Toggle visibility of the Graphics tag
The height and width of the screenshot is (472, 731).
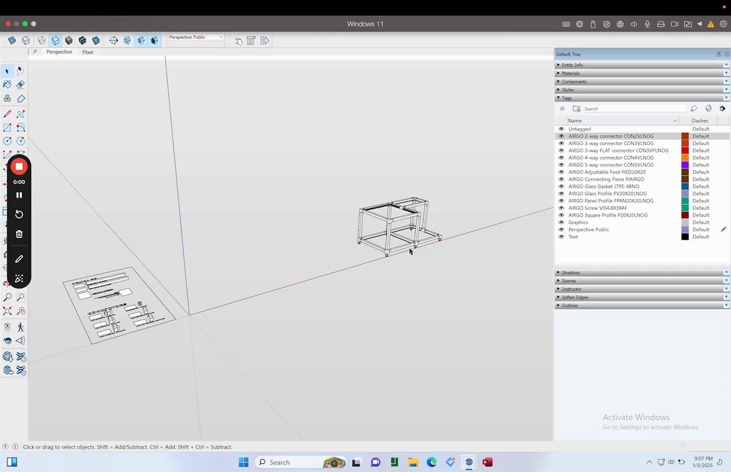[x=561, y=223]
